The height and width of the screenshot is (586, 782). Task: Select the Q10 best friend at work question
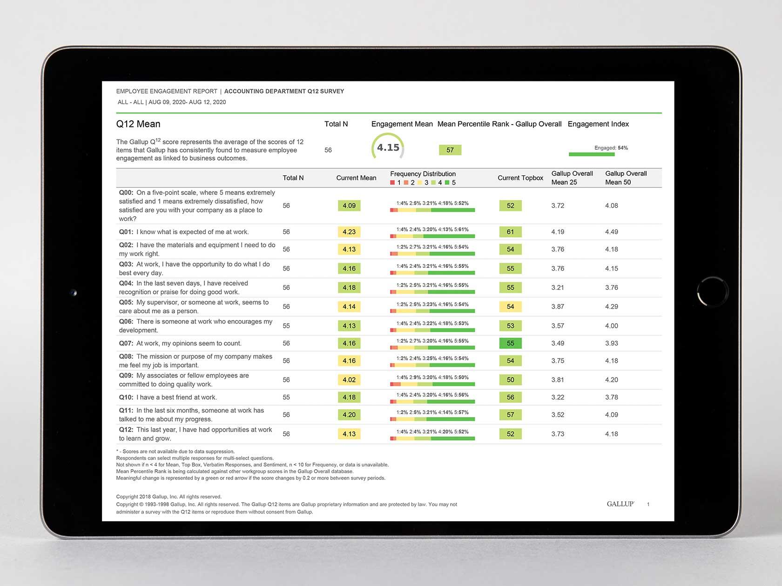pyautogui.click(x=168, y=397)
